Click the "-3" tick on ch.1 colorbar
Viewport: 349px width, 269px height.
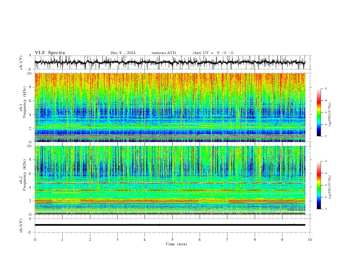click(x=325, y=88)
